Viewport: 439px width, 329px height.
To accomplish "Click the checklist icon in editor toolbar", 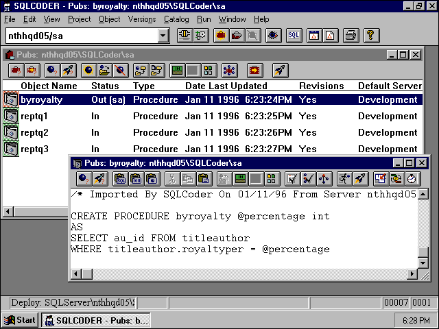I will click(x=292, y=179).
